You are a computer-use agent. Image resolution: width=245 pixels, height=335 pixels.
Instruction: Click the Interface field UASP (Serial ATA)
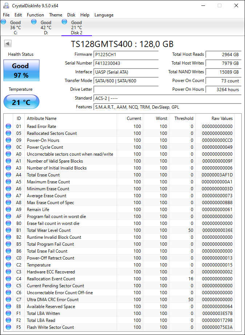pos(126,72)
